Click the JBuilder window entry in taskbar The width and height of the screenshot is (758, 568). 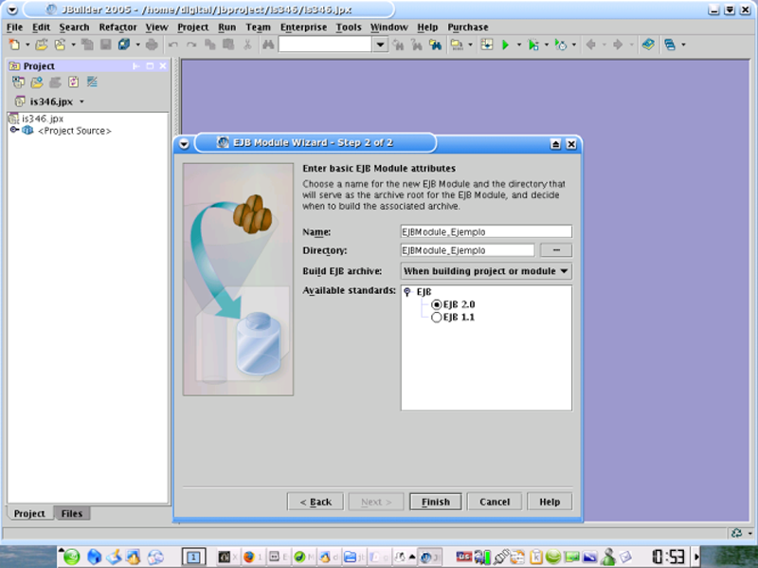pos(430,557)
